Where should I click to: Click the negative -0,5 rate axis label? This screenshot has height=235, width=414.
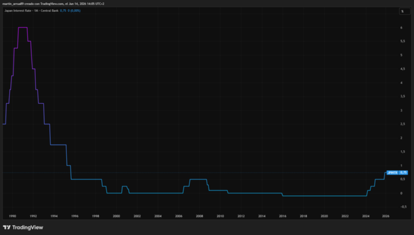pos(403,207)
